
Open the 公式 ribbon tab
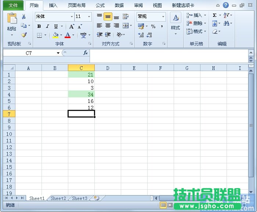[x=100, y=5]
